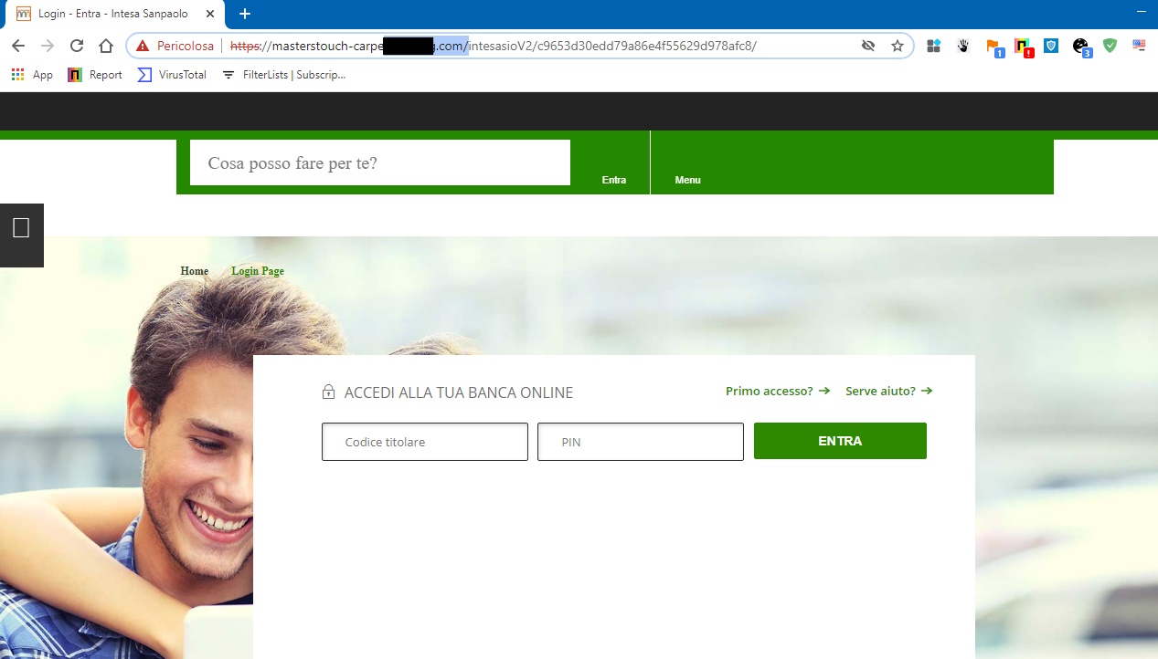Close the Intesa Sanpaolo login tab
This screenshot has width=1158, height=659.
211,14
